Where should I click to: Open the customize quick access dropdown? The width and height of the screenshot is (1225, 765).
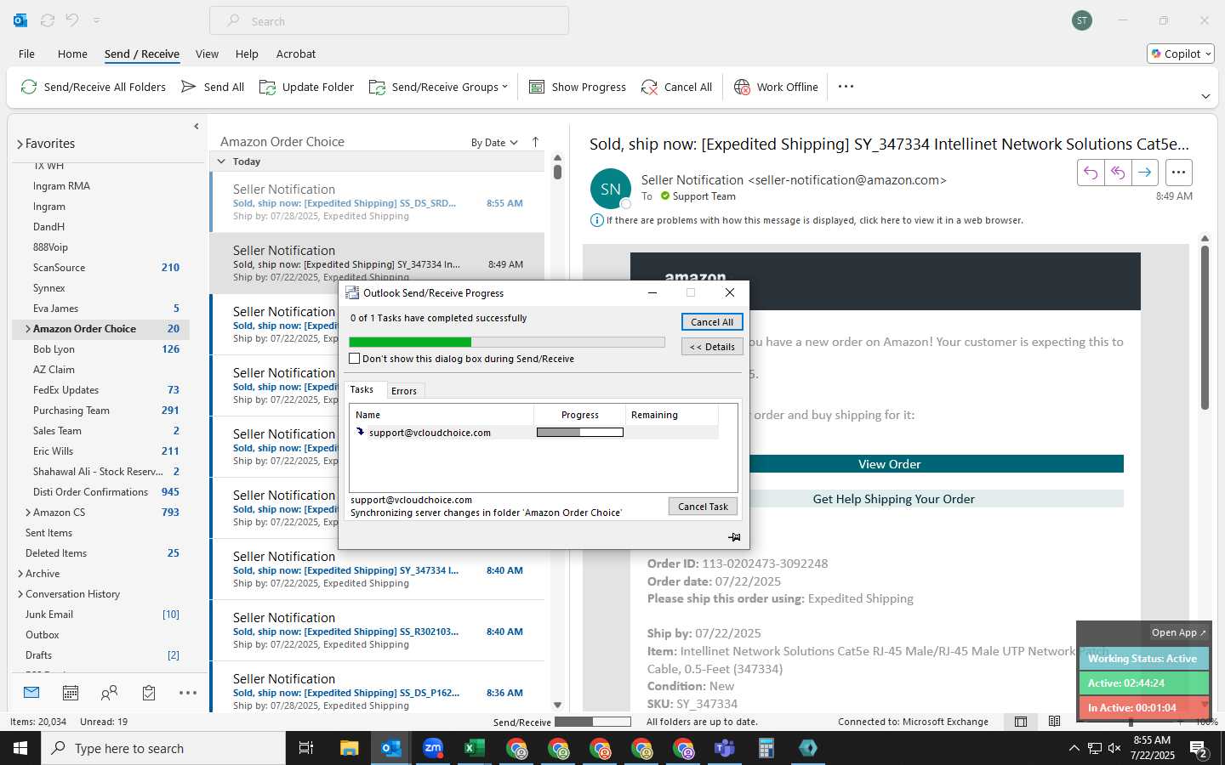click(96, 20)
